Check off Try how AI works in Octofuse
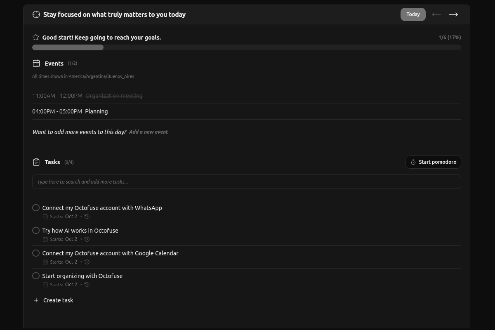Screen dimensions: 495x330 pos(35,230)
